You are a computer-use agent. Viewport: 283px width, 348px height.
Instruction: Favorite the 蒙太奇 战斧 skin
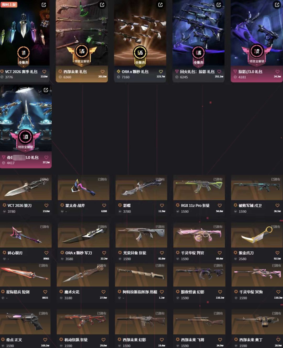tap(104, 205)
